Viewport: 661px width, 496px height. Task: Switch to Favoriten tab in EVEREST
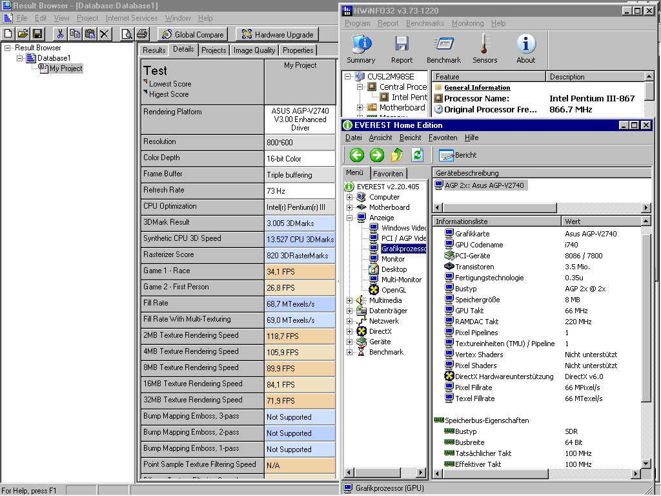coord(388,173)
